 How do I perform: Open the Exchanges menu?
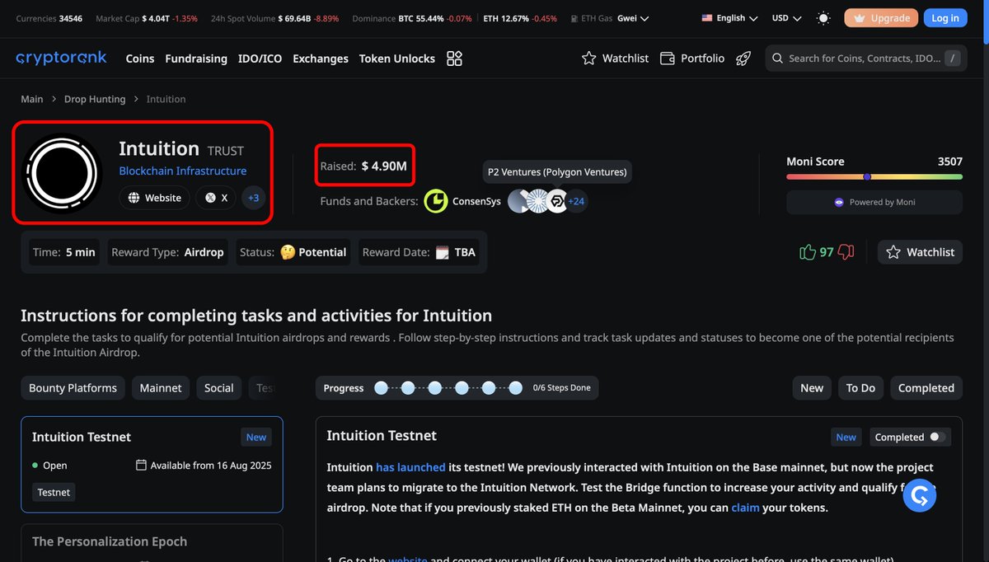tap(321, 59)
